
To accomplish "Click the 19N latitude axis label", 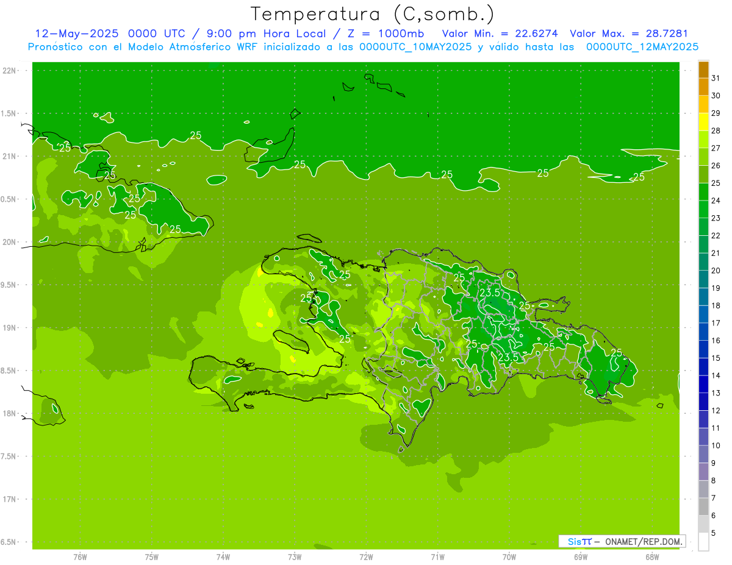I will (9, 328).
